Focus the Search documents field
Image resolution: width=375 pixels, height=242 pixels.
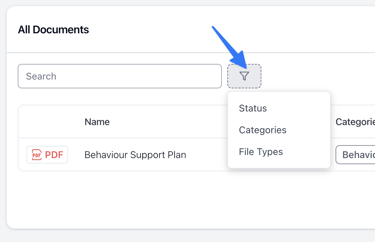pos(120,76)
